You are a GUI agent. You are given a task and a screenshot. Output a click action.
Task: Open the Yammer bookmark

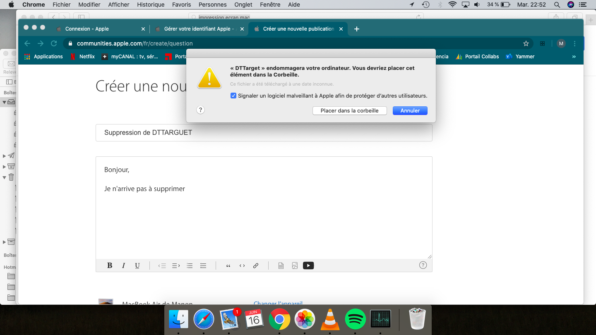click(520, 57)
